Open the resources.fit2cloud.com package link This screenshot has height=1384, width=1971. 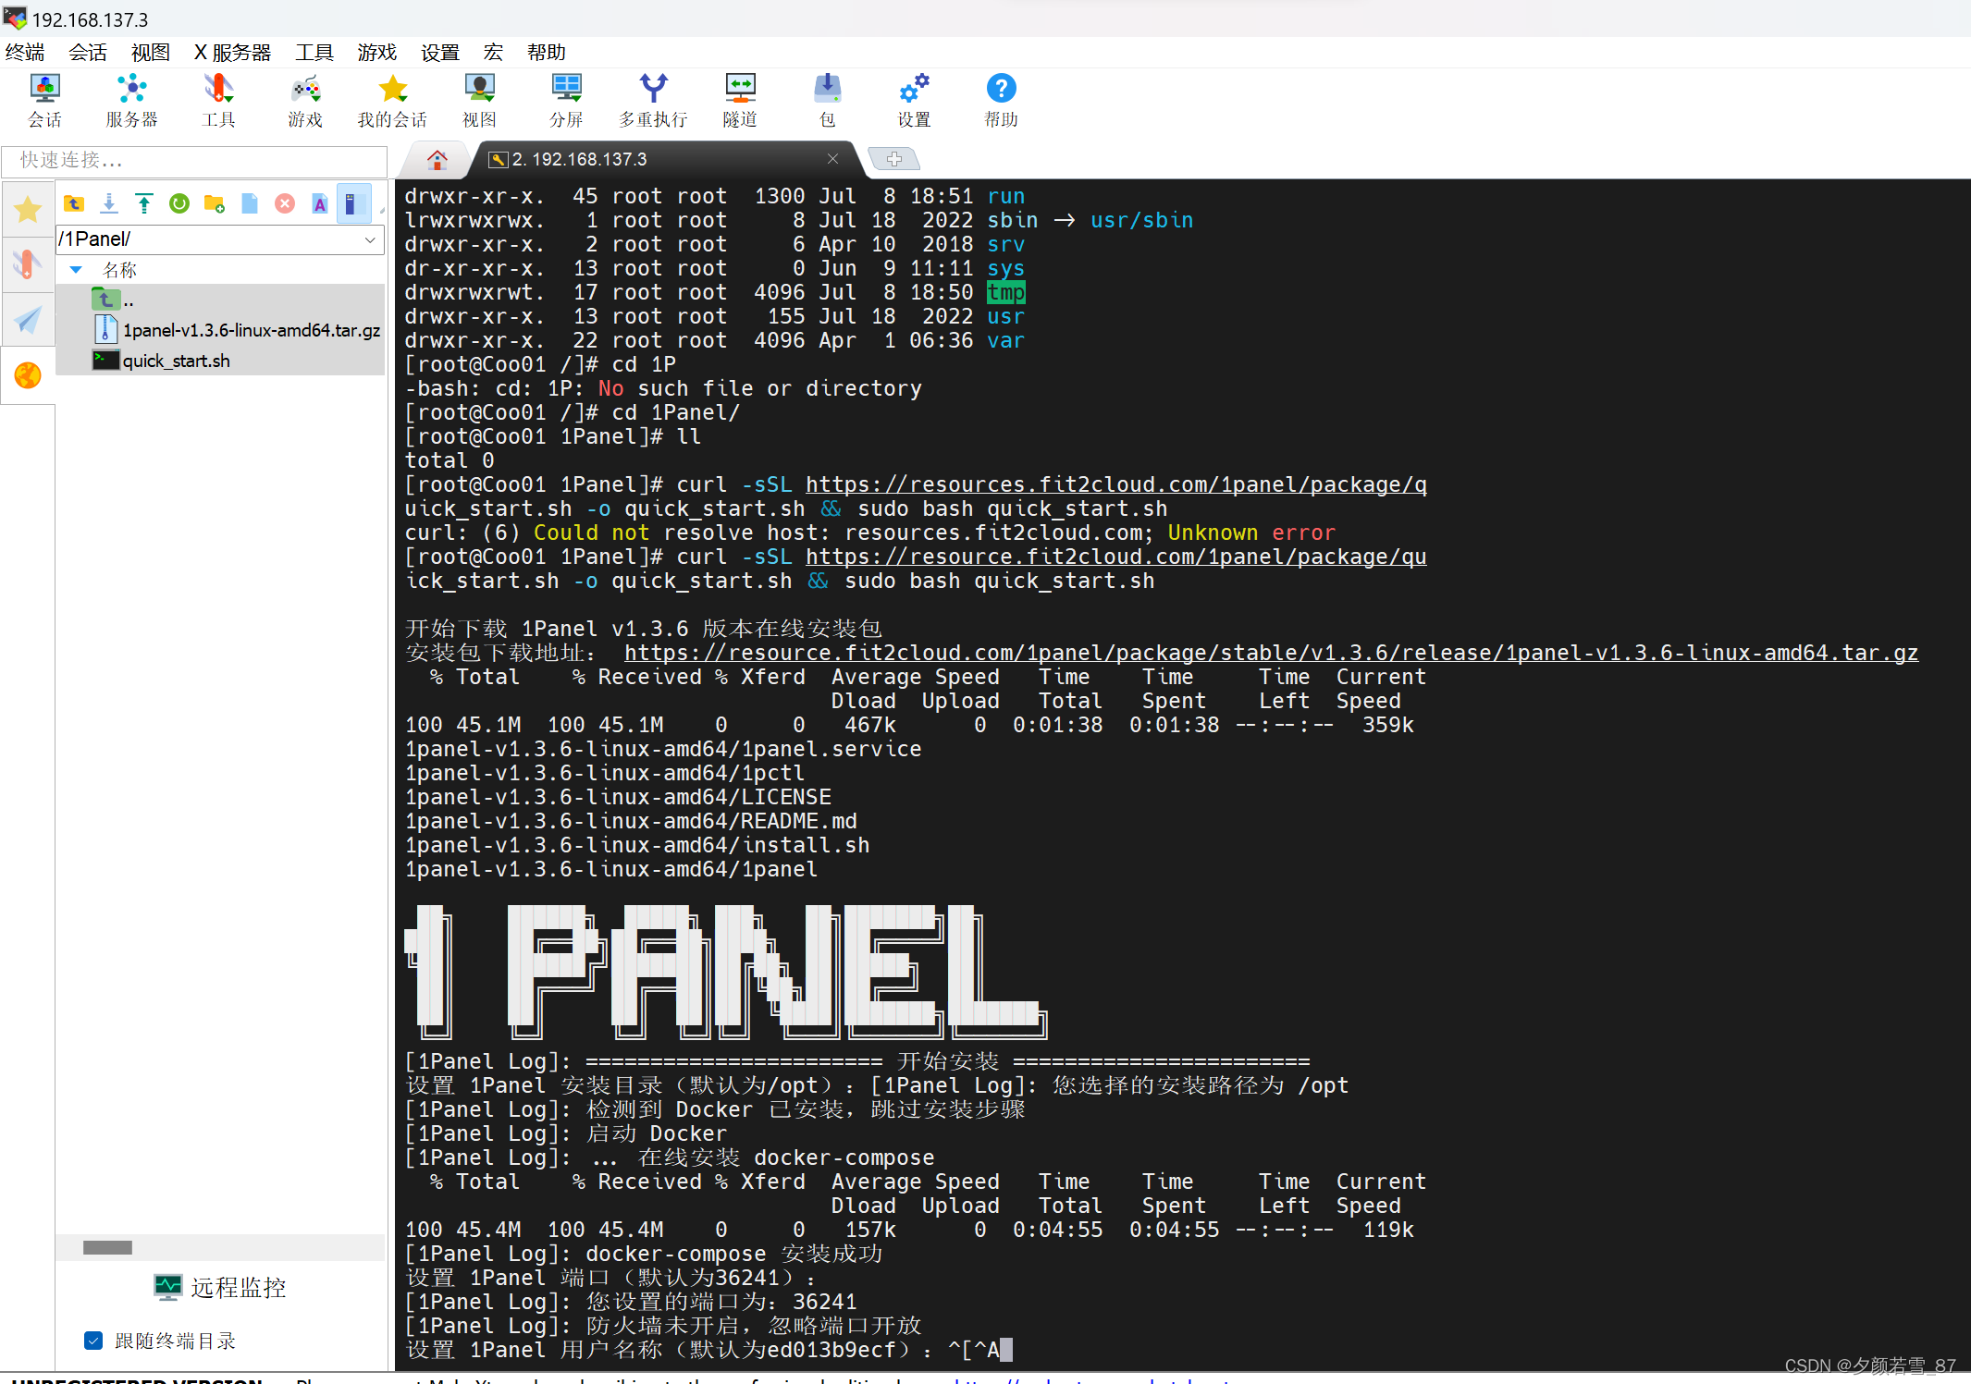tap(1115, 484)
